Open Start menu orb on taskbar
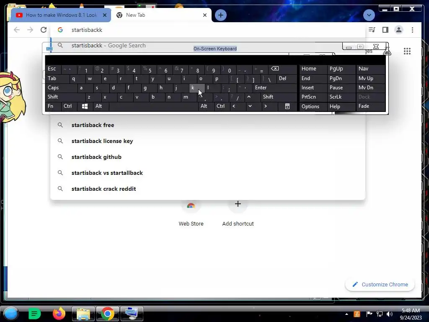429x322 pixels. [x=10, y=314]
